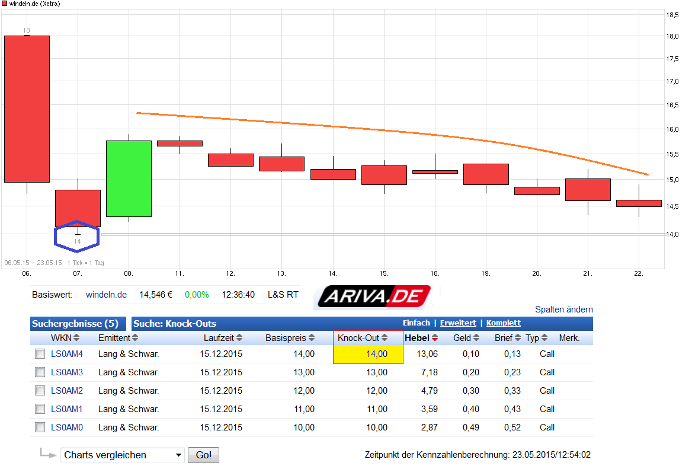
Task: Select the checkbox for LS0AM3
Action: [40, 372]
